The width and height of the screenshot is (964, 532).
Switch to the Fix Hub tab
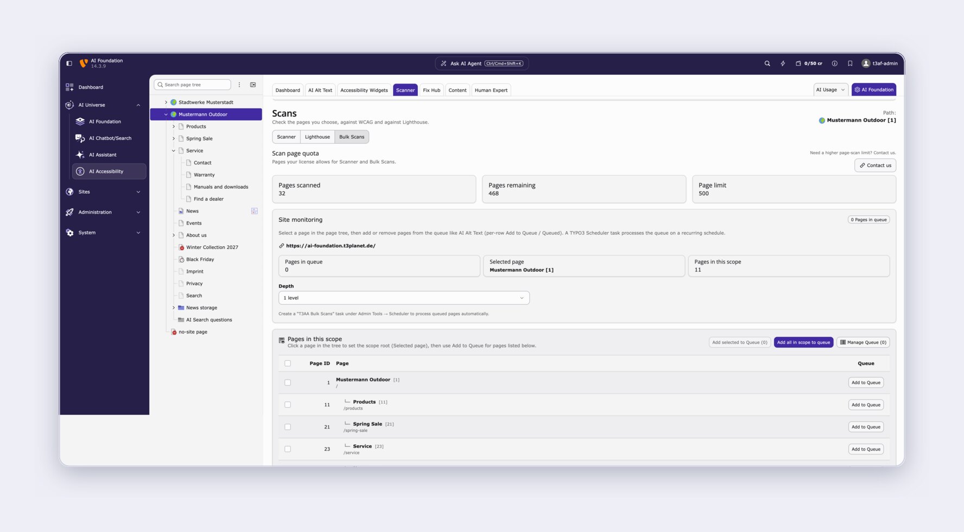point(432,90)
